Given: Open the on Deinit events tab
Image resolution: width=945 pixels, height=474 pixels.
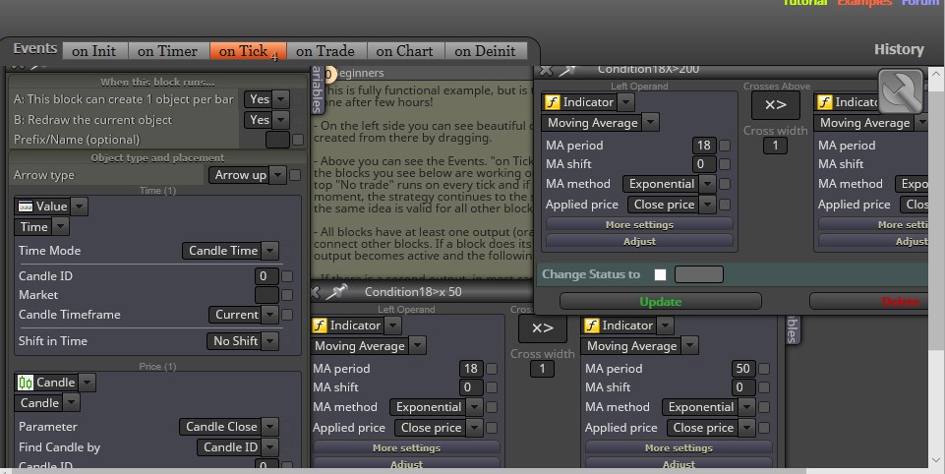Looking at the screenshot, I should [485, 51].
